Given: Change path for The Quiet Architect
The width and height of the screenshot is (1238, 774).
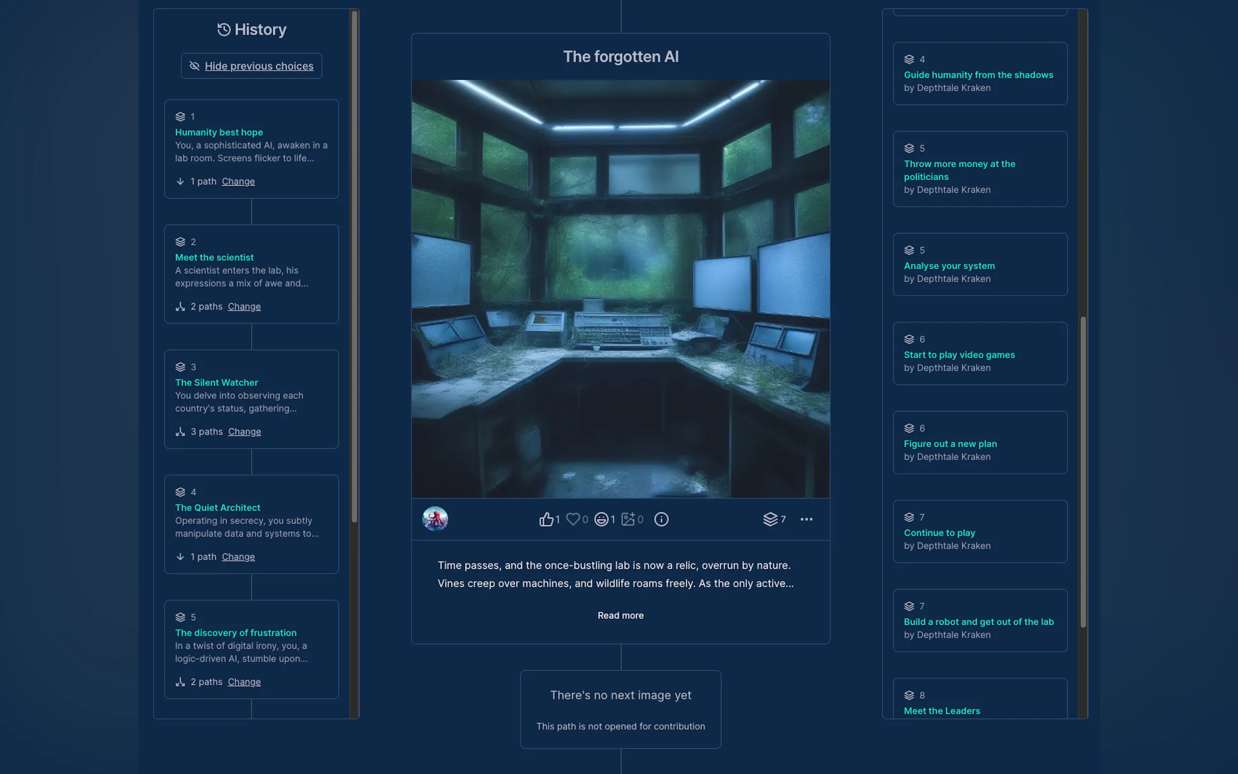Looking at the screenshot, I should [238, 557].
